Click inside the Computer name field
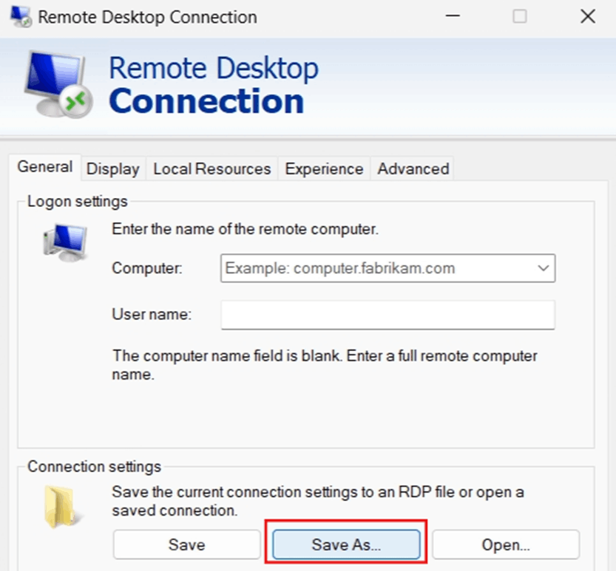 [x=370, y=268]
